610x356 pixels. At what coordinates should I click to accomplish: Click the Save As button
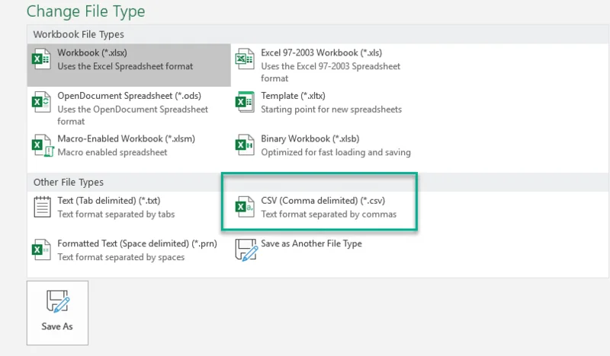(x=58, y=313)
